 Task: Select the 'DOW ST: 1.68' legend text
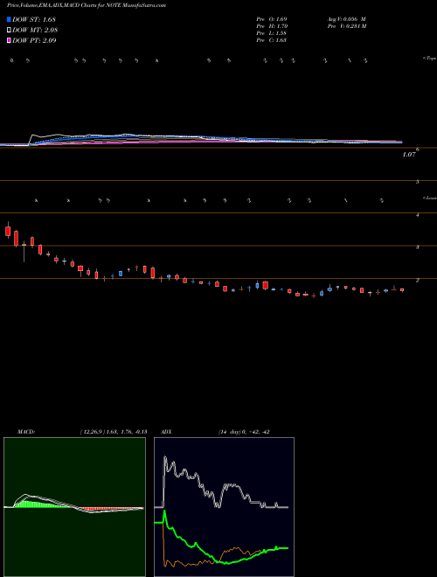(x=34, y=19)
